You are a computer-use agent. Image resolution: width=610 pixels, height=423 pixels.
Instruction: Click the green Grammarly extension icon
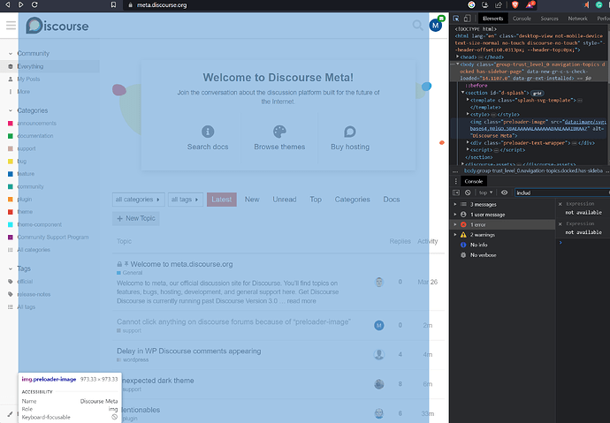tap(599, 4)
